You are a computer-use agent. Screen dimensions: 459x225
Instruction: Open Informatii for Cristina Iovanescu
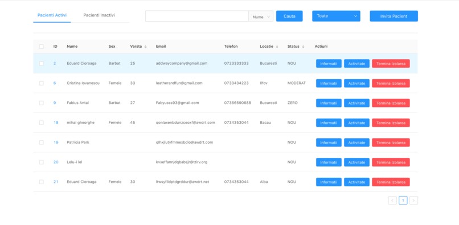click(x=329, y=84)
